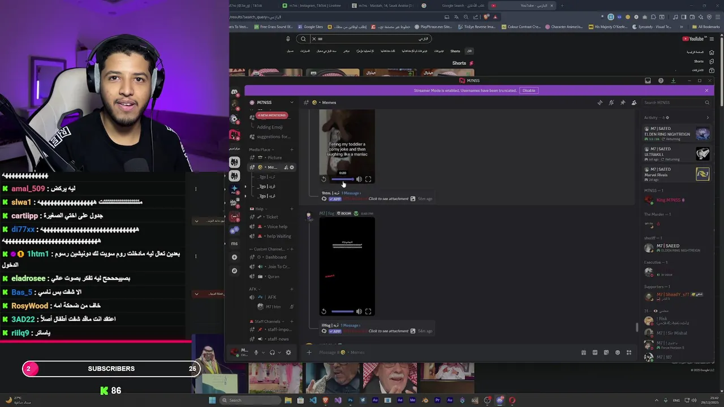Open the Marvel Rivals activity card
The width and height of the screenshot is (724, 407).
tap(676, 174)
